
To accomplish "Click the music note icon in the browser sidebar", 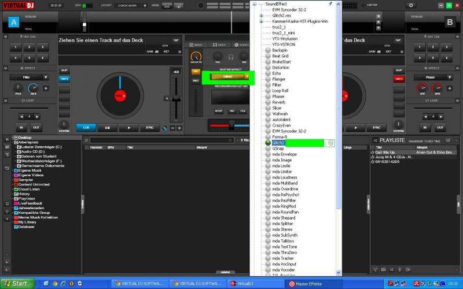I will (x=7, y=203).
